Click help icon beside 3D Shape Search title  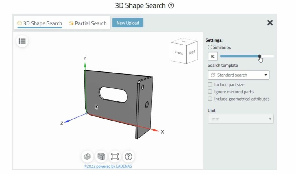171,5
